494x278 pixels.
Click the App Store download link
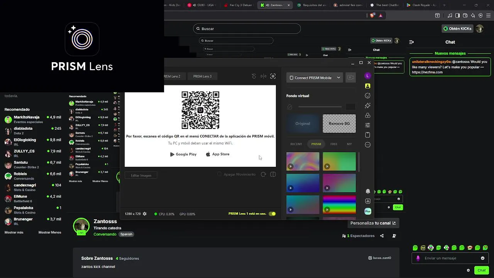(218, 154)
